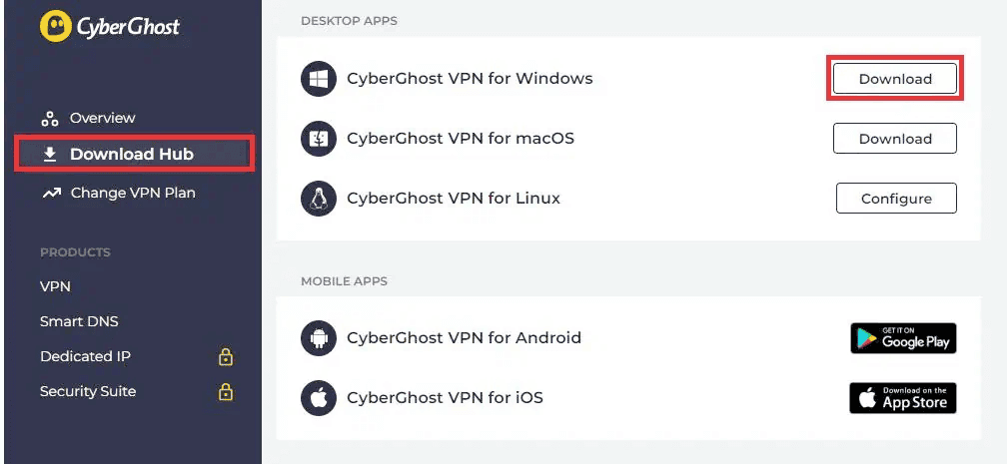
Task: Click the Overview circles icon in the sidebar
Action: 50,119
